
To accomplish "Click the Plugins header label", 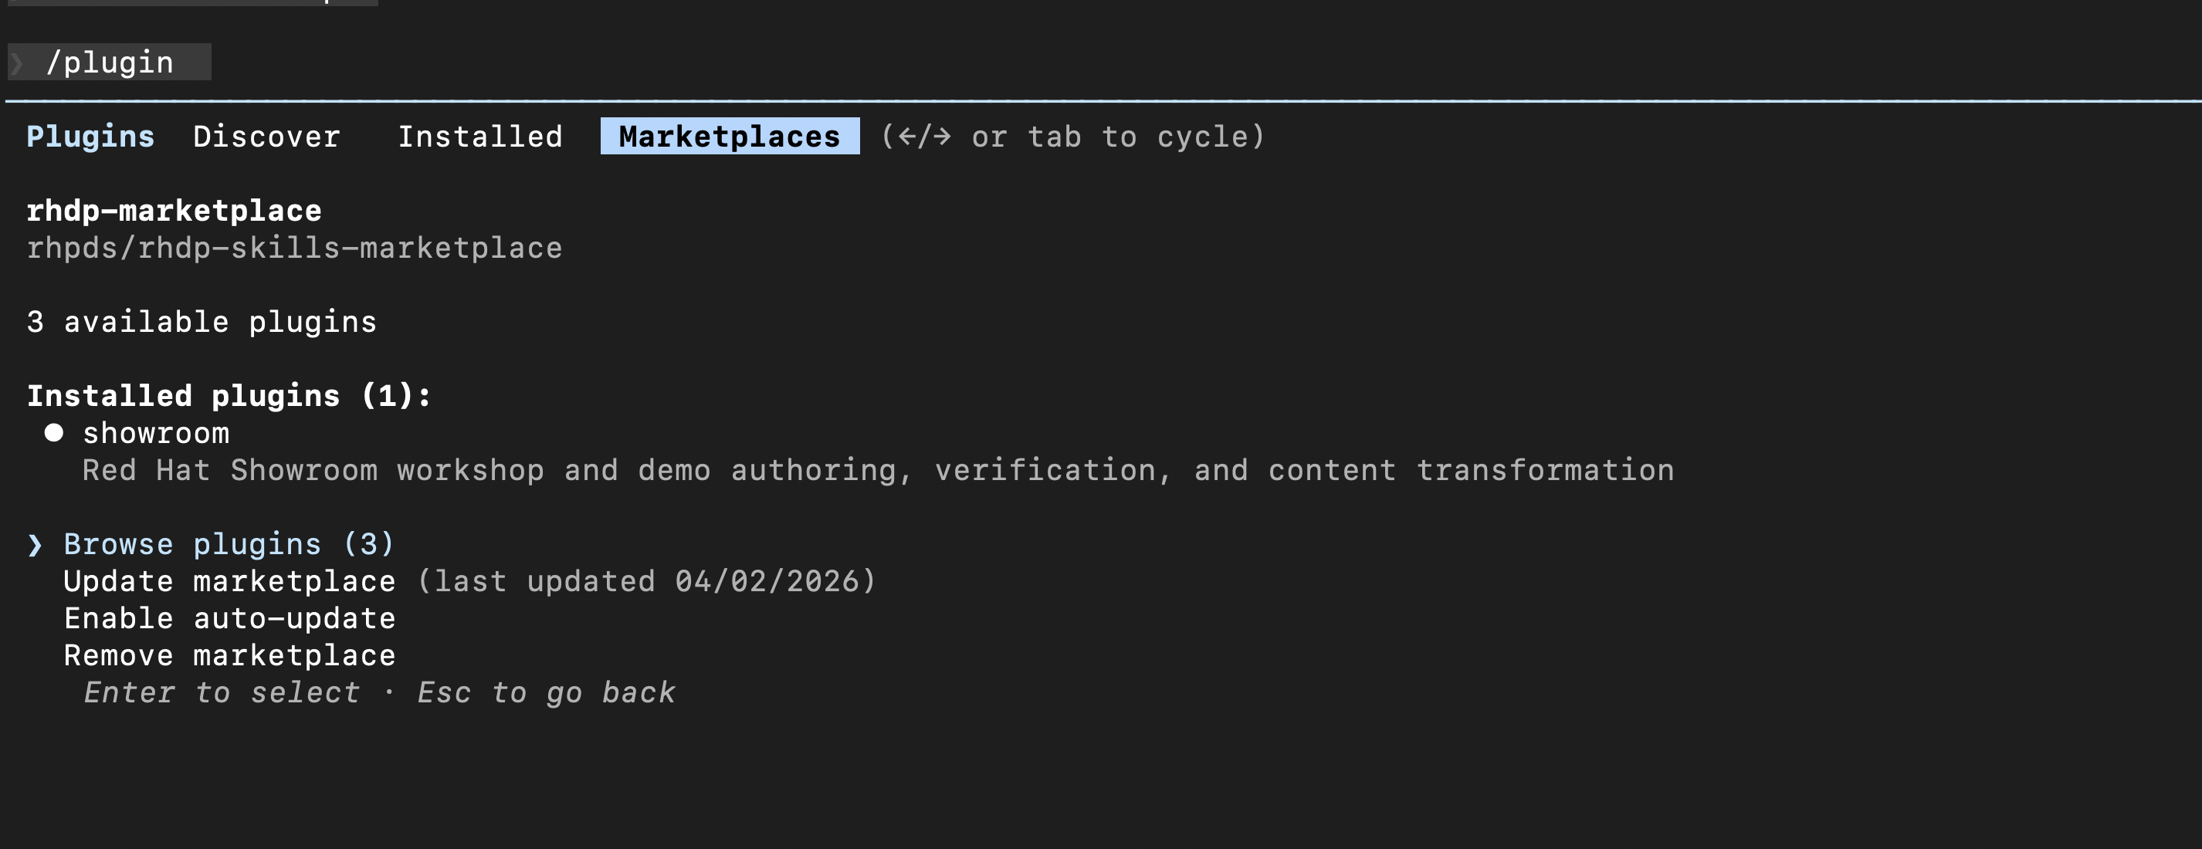I will coord(90,137).
